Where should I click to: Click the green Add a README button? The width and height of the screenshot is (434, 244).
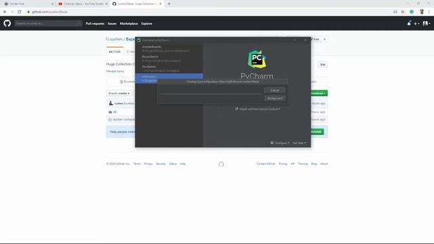(x=317, y=132)
